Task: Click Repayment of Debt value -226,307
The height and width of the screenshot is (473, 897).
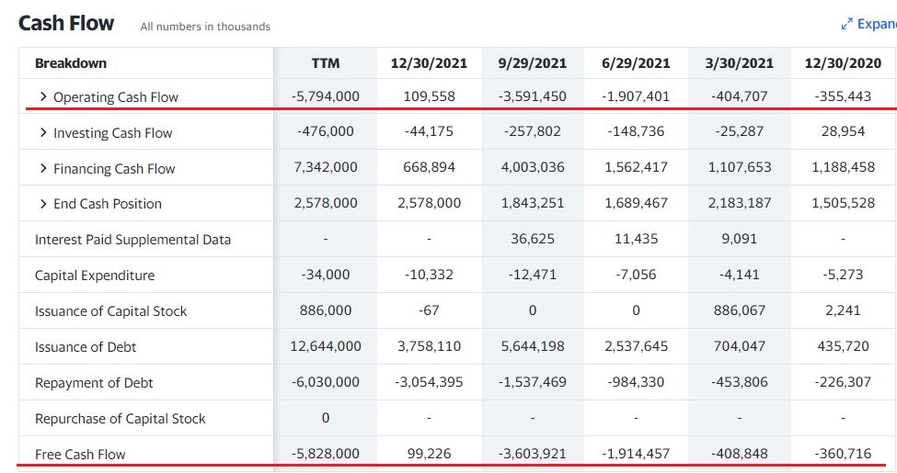Action: click(844, 381)
